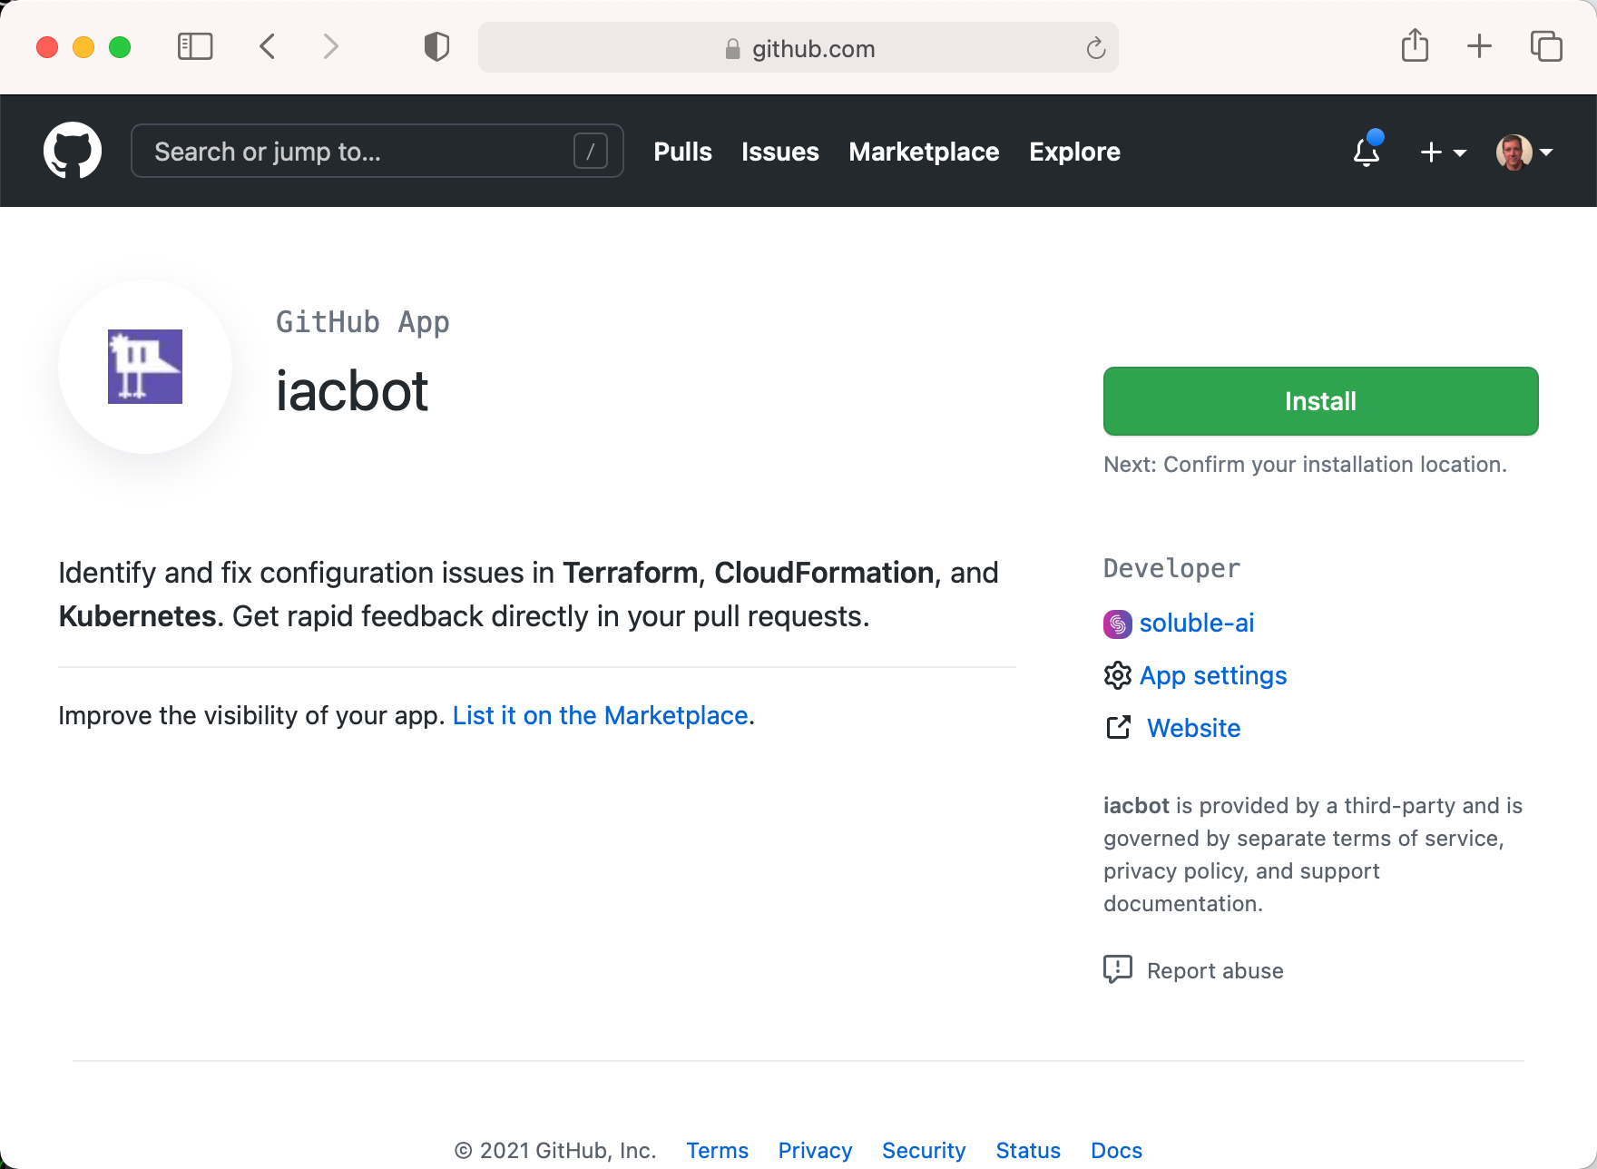Screen dimensions: 1597x1169
Task: Click the privacy shield icon
Action: tap(436, 46)
